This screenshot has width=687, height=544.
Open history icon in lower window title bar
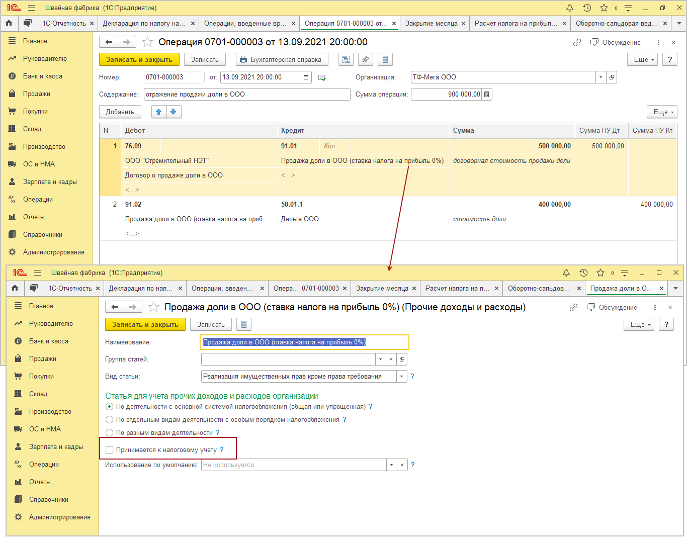tap(583, 273)
